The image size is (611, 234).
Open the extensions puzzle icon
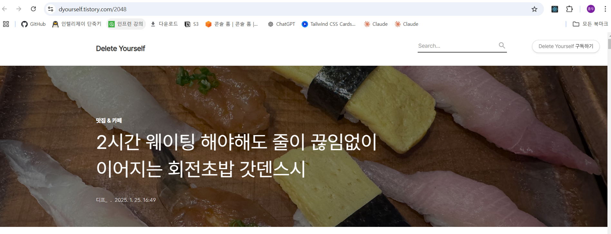click(569, 9)
